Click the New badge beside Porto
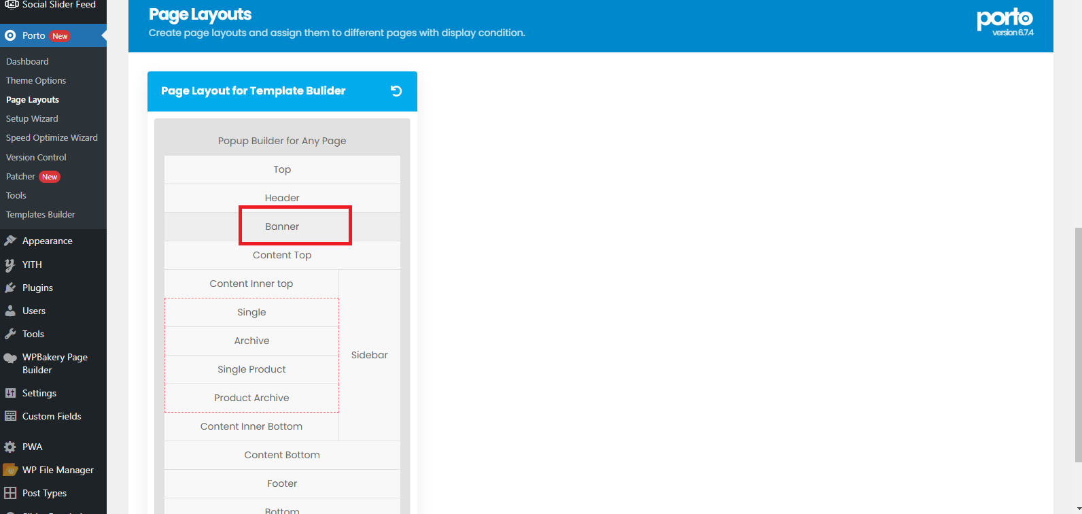This screenshot has width=1082, height=514. [60, 36]
